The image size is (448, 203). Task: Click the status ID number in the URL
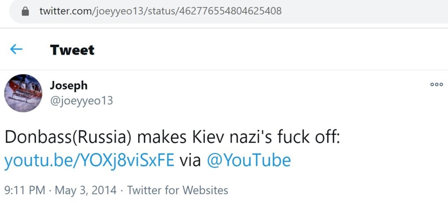tap(230, 11)
